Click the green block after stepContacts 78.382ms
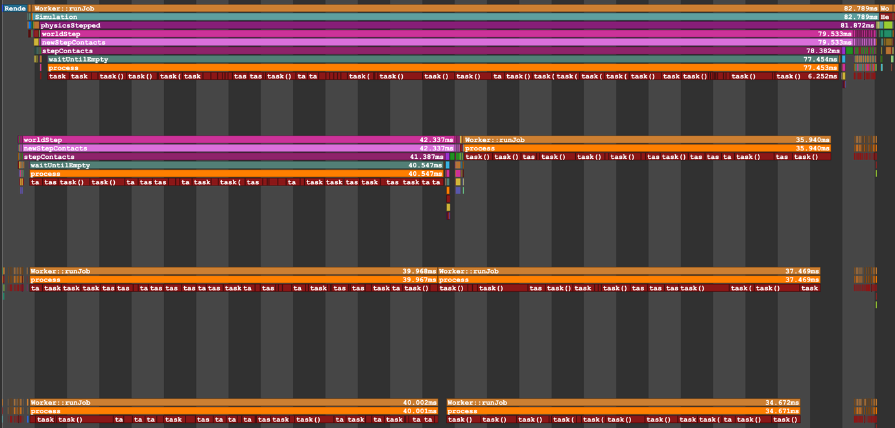This screenshot has height=428, width=895. 849,51
